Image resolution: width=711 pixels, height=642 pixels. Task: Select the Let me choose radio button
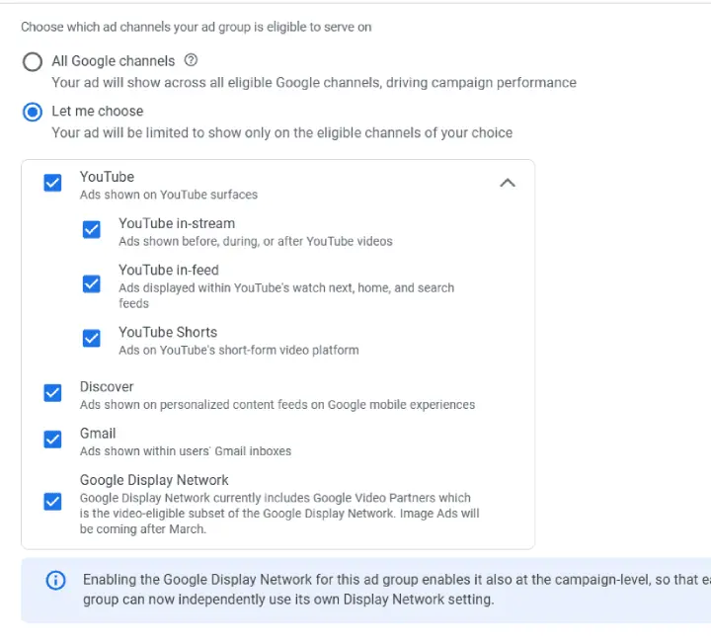click(x=33, y=112)
